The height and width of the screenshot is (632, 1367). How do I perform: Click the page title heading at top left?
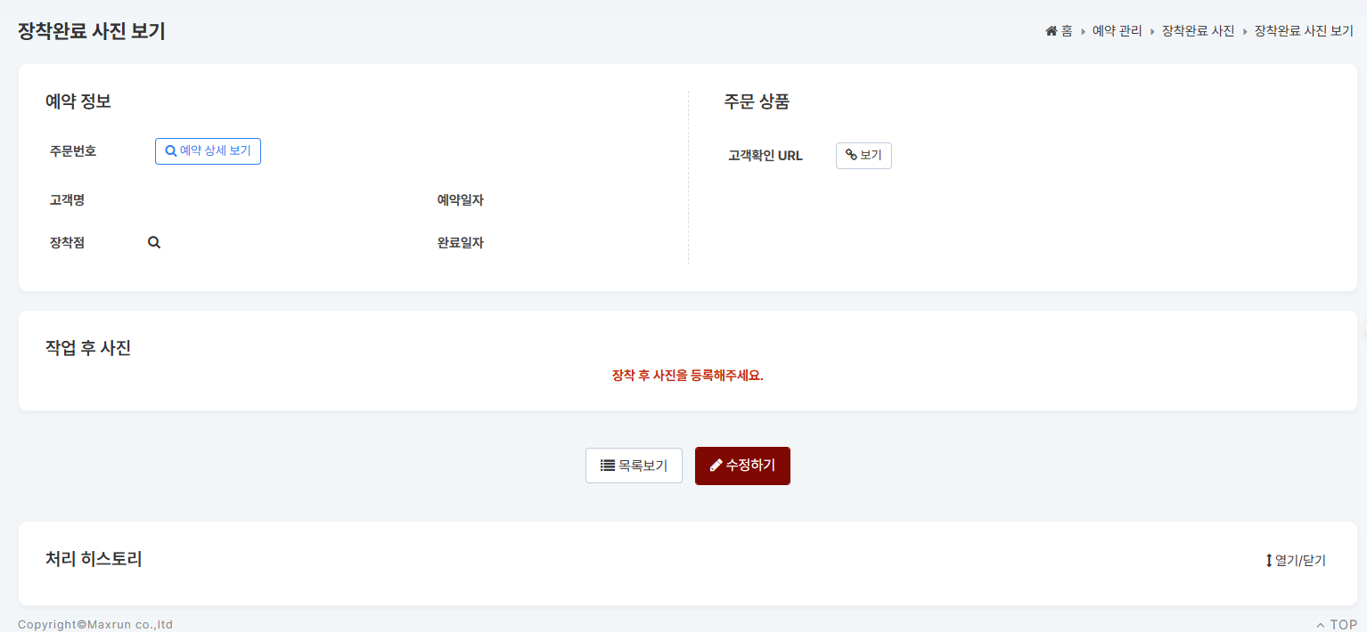tap(92, 31)
